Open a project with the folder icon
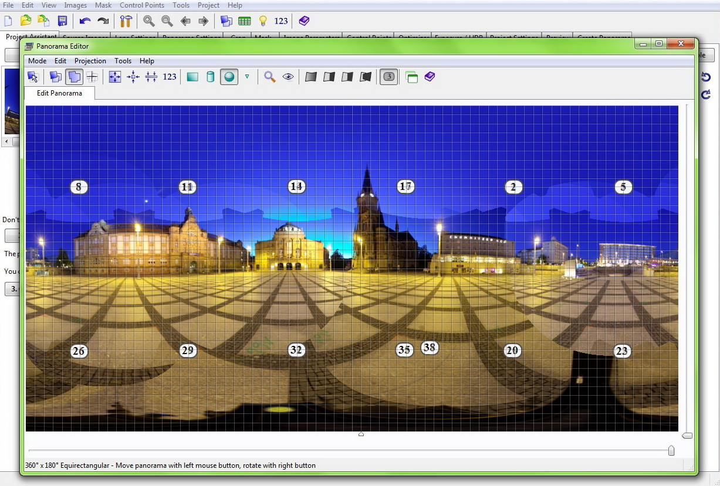This screenshot has width=720, height=486. tap(26, 21)
